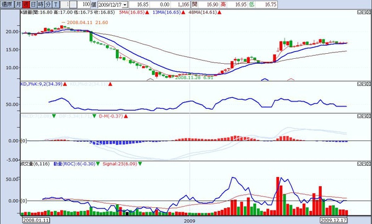Click the D-M(-0.37) label
The image size is (372, 224).
click(111, 116)
